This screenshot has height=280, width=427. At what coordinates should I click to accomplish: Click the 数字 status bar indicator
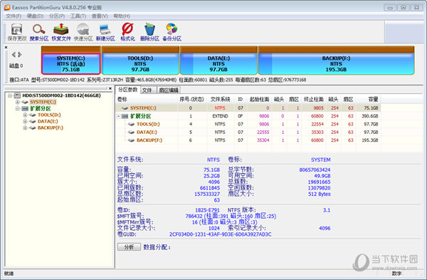click(x=396, y=274)
